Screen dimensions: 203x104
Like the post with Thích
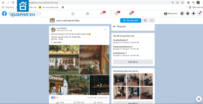(60, 102)
